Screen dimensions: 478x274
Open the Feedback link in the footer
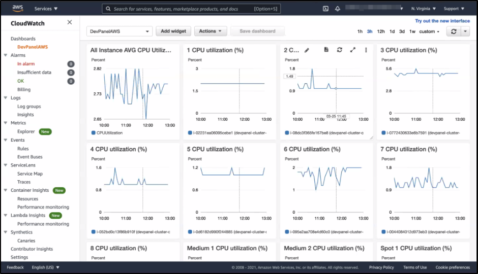tap(15, 267)
